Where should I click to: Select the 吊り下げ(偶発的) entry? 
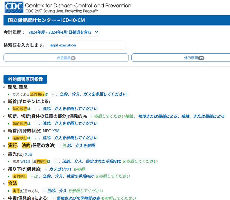click(x=25, y=169)
